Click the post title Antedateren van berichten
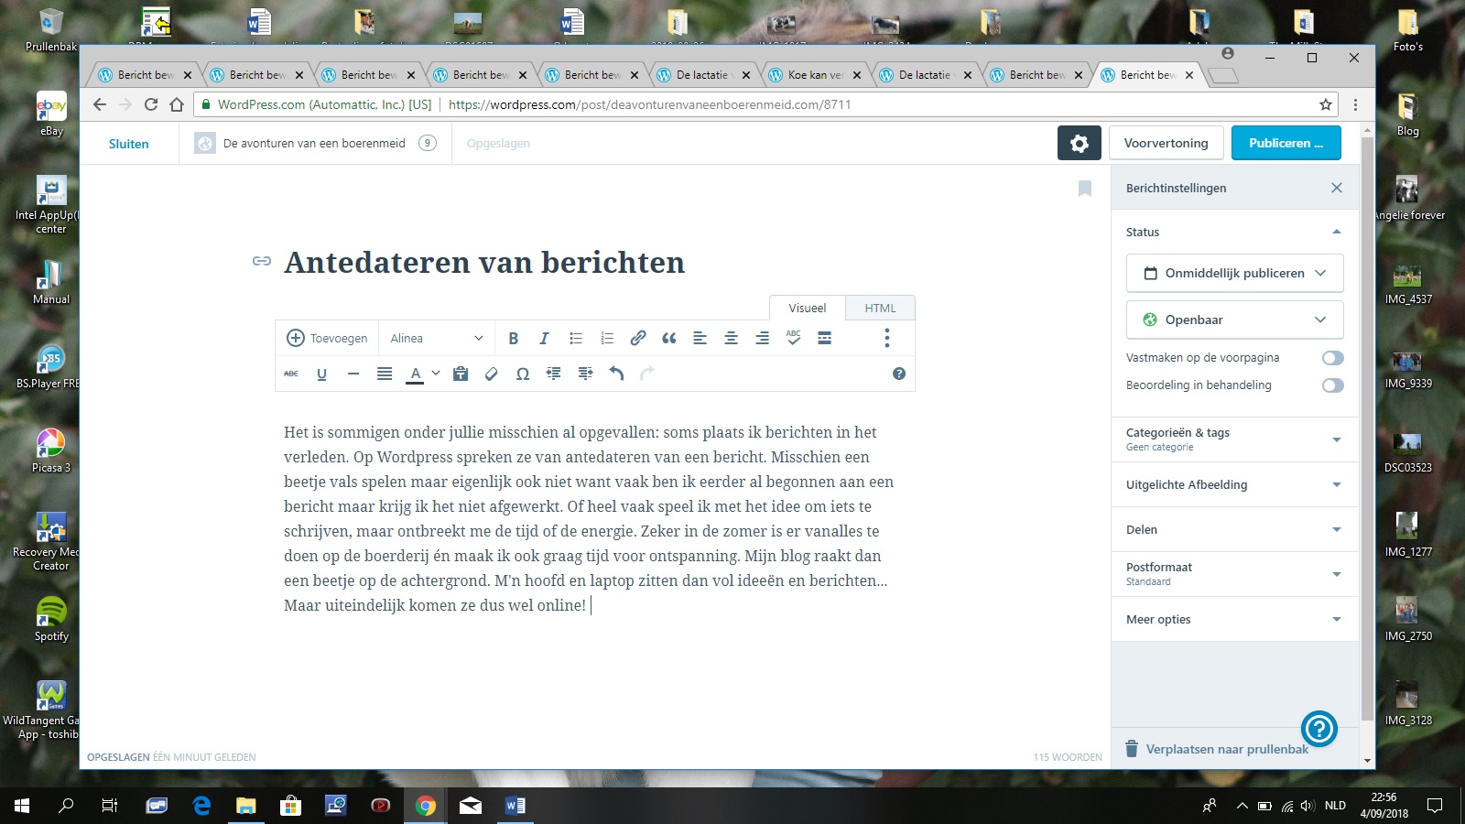This screenshot has height=824, width=1465. 483,263
